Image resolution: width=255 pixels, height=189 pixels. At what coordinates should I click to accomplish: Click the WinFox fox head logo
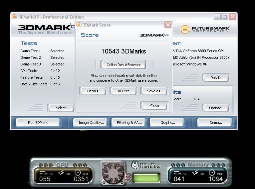[x=134, y=164]
